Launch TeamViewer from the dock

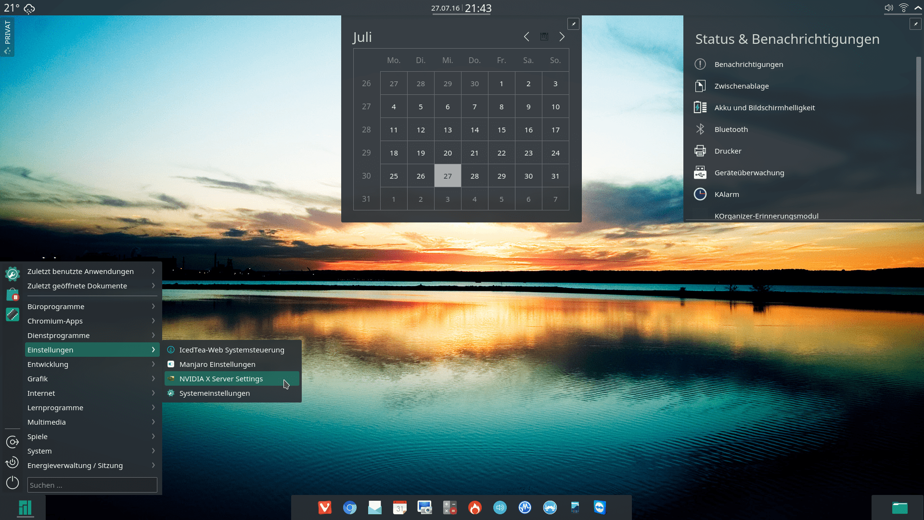600,507
